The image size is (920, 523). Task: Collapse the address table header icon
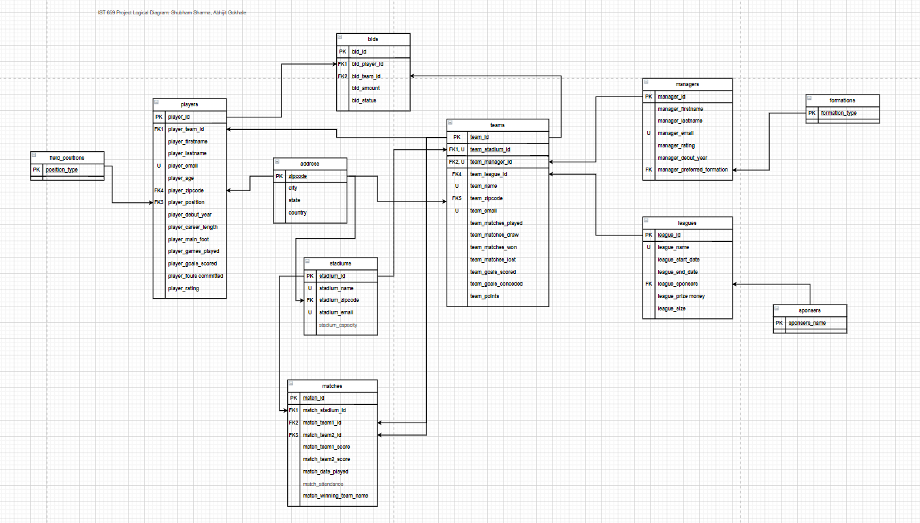click(x=277, y=163)
